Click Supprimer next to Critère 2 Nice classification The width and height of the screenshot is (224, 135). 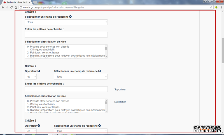click(120, 102)
